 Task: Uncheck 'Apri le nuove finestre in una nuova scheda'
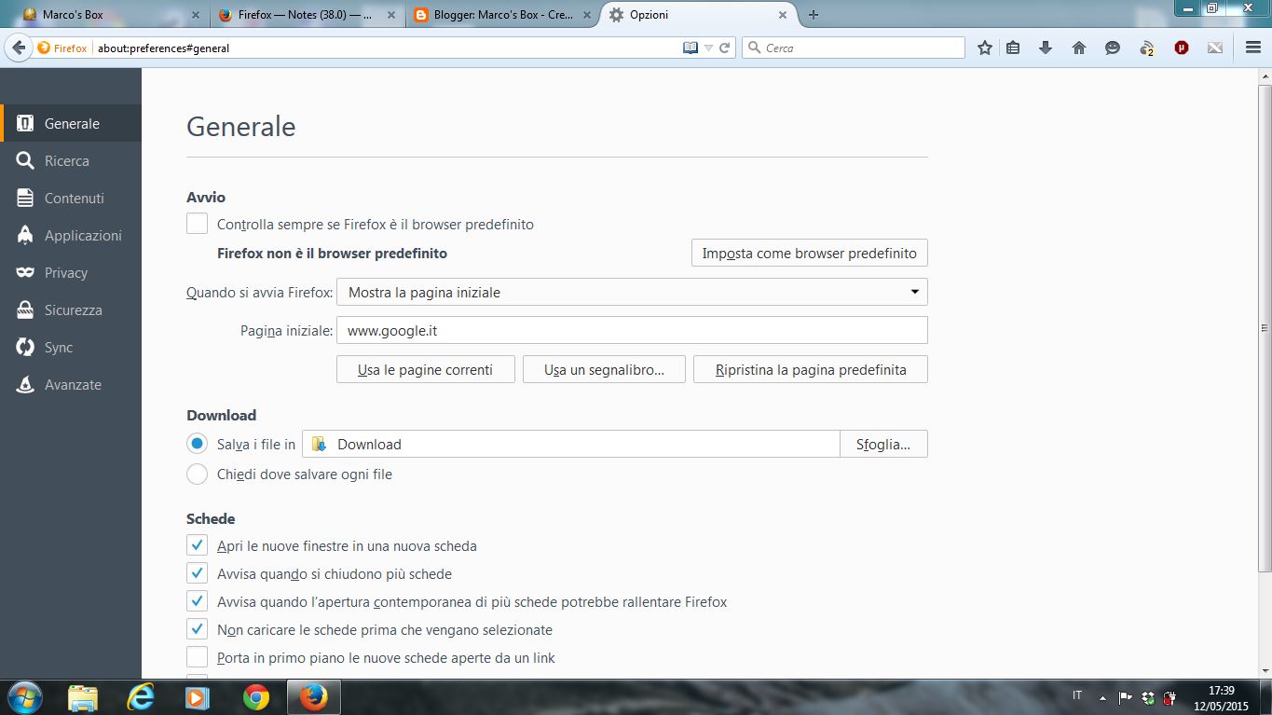197,545
